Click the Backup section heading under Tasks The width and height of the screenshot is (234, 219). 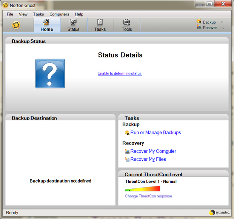tap(131, 124)
